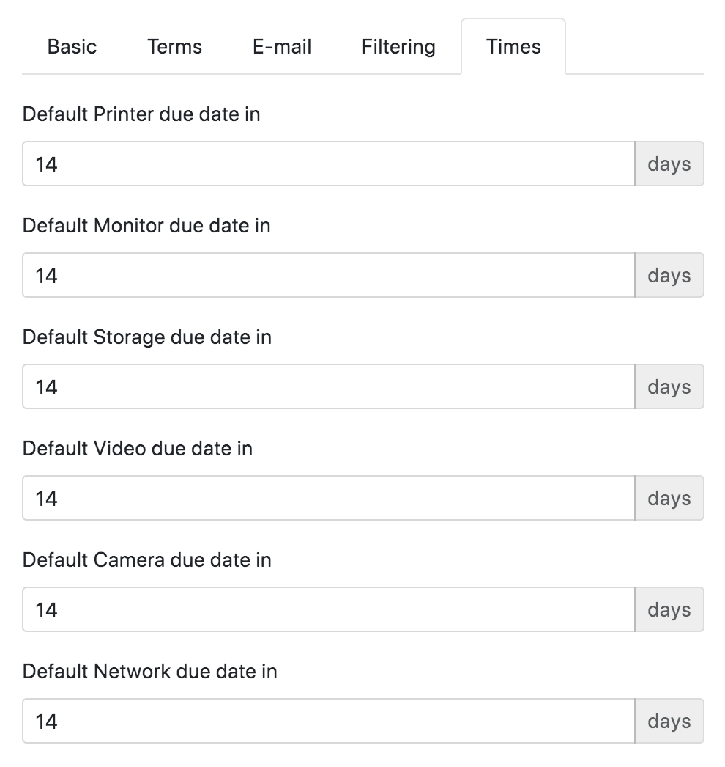The width and height of the screenshot is (725, 767).
Task: Click the days suffix next to Monitor input
Action: [669, 275]
